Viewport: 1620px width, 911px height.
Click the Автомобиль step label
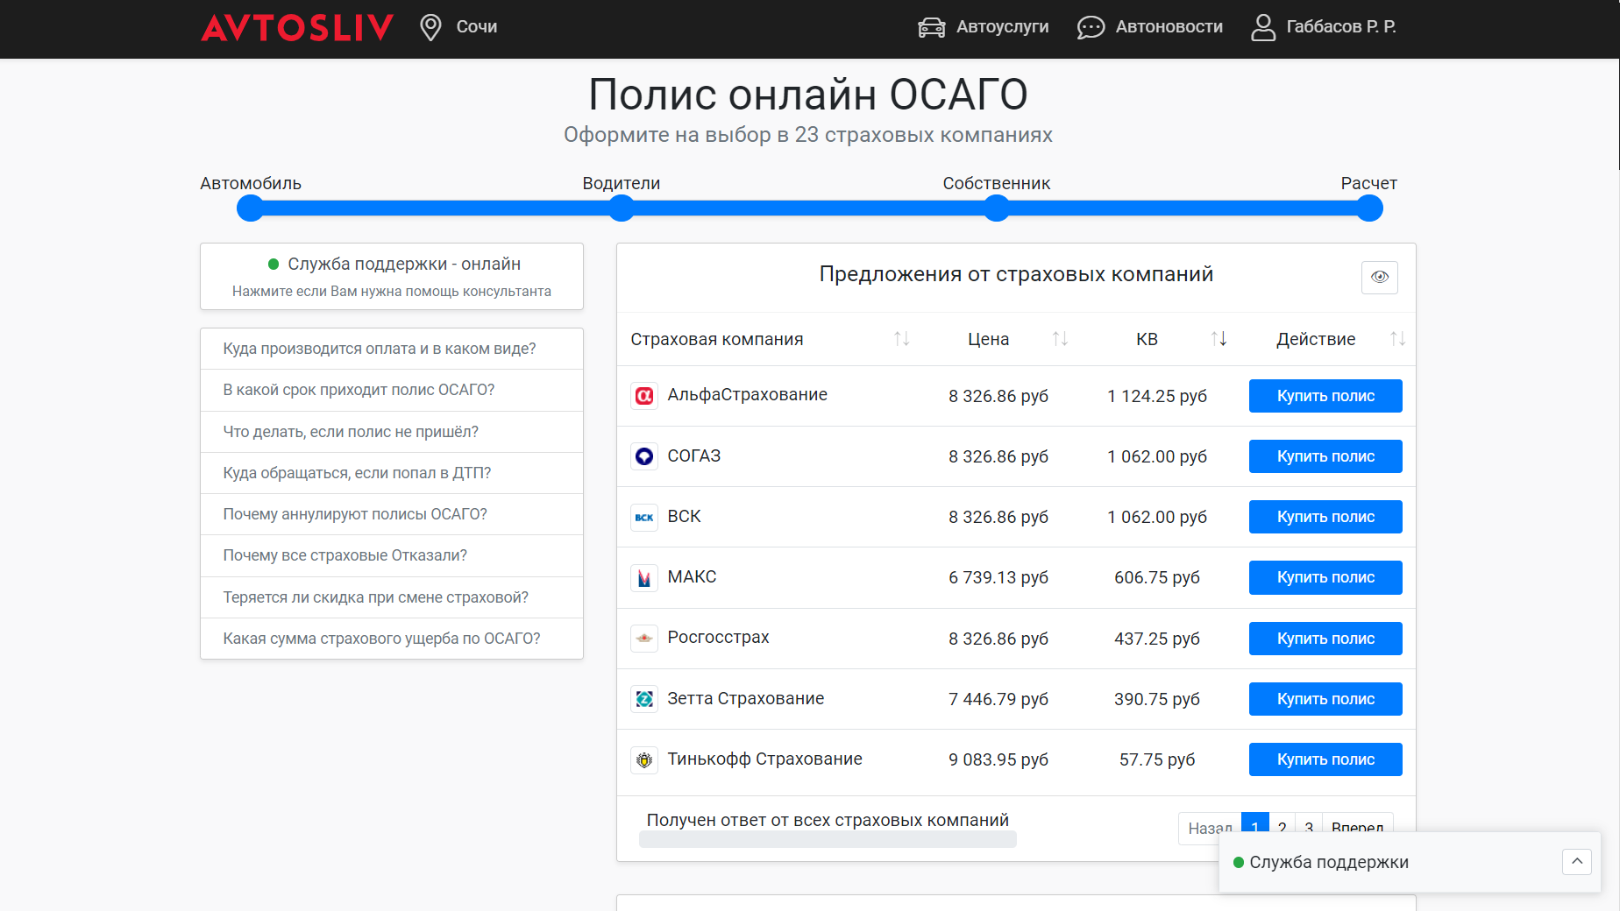251,183
